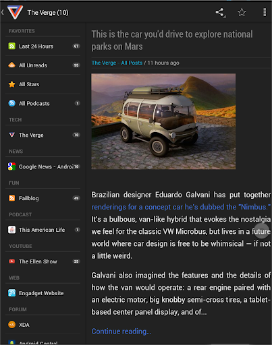
Task: Tap the share icon in top bar
Action: 220,12
